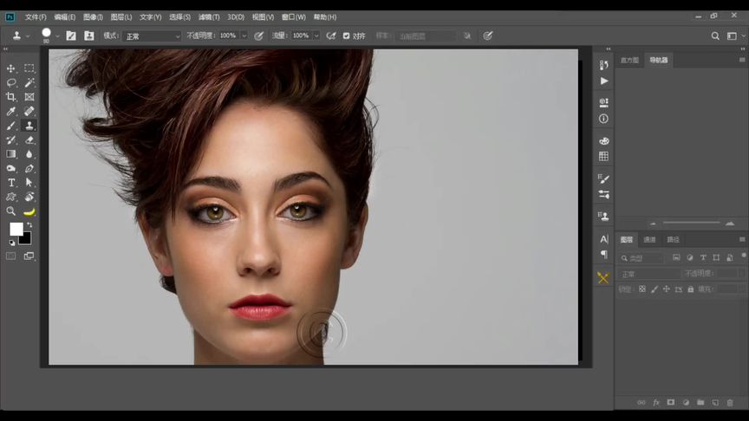Toggle the 对齐 (Aligned) checkbox

tap(347, 36)
